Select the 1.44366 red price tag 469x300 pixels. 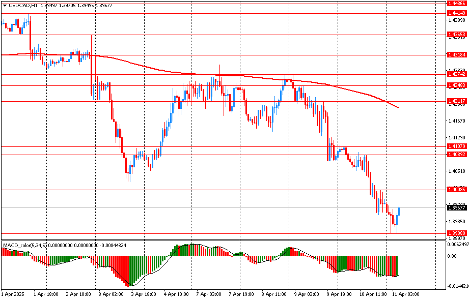(456, 3)
